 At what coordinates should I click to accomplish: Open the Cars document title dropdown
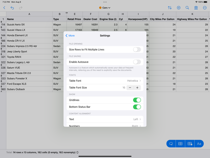[x=105, y=8]
